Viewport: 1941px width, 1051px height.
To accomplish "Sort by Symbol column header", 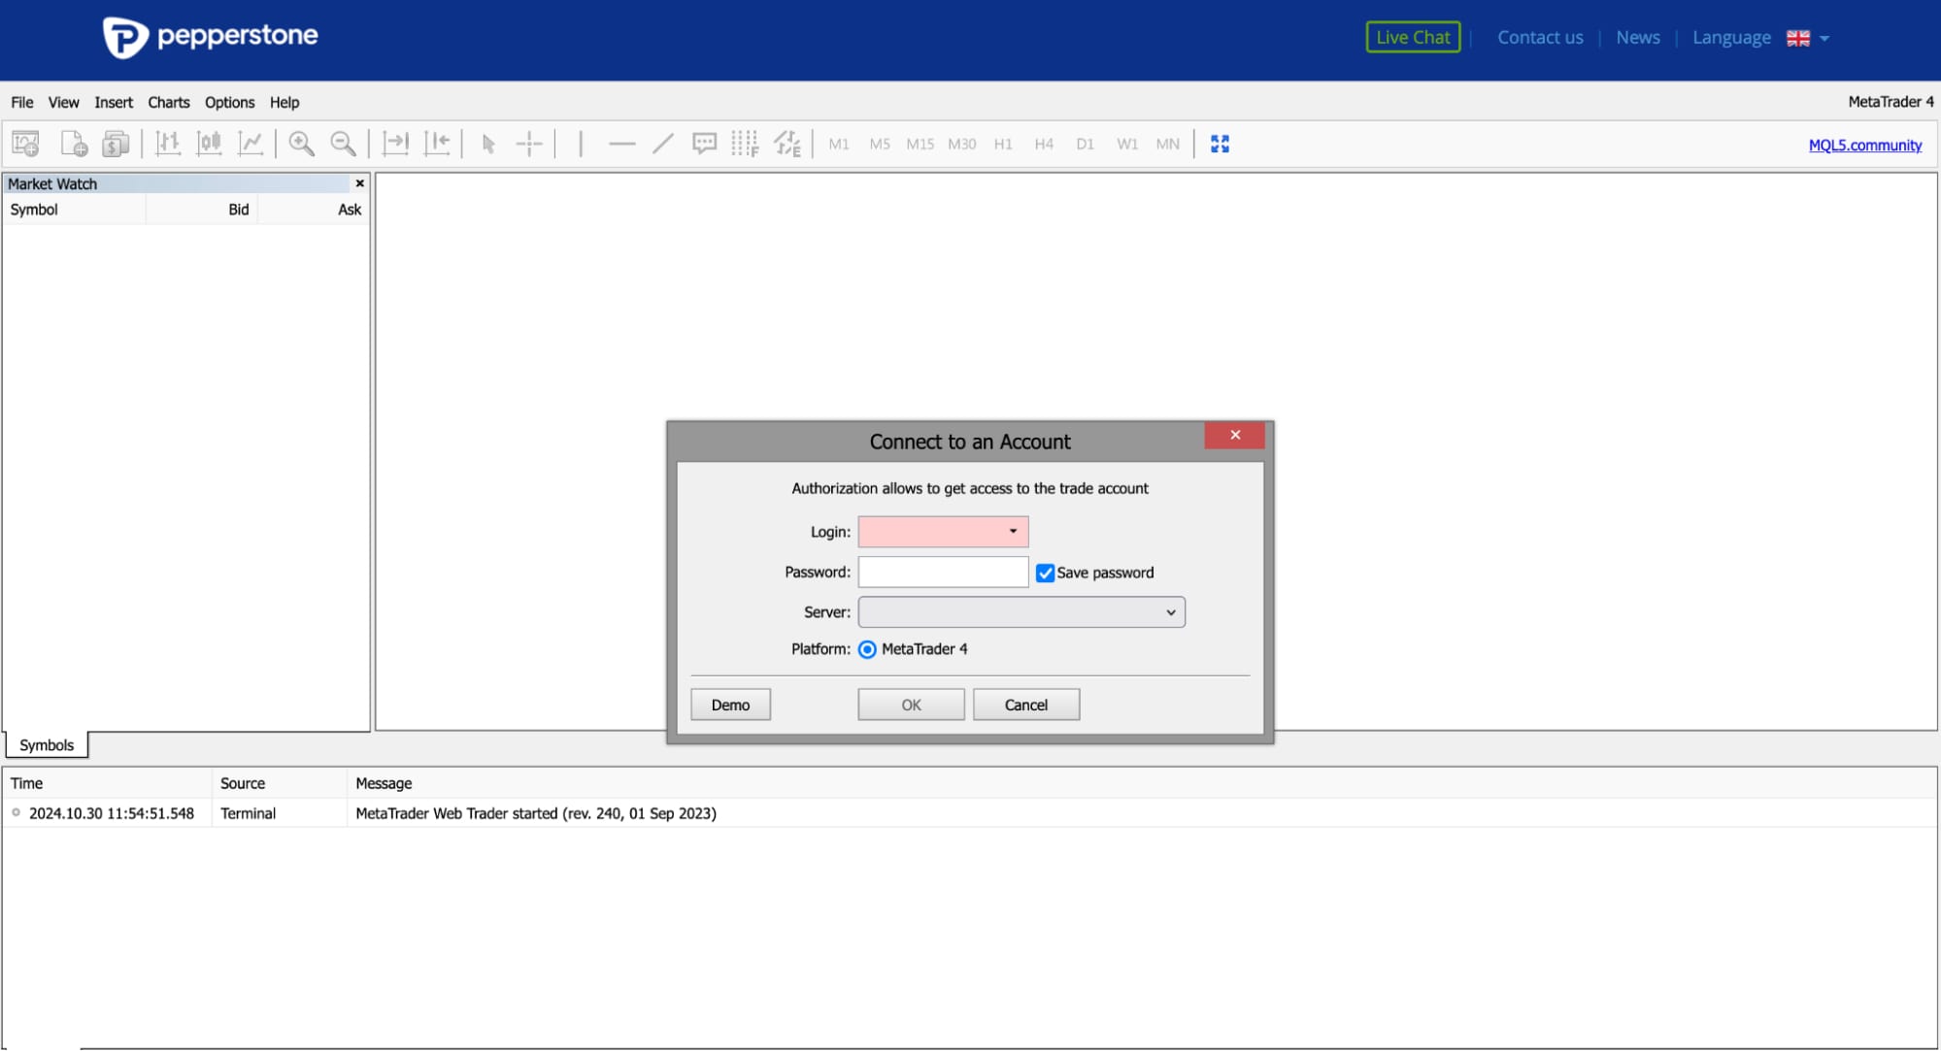I will (75, 210).
